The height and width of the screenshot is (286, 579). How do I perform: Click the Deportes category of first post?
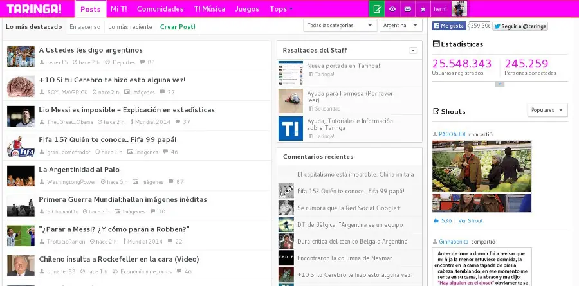tap(124, 62)
